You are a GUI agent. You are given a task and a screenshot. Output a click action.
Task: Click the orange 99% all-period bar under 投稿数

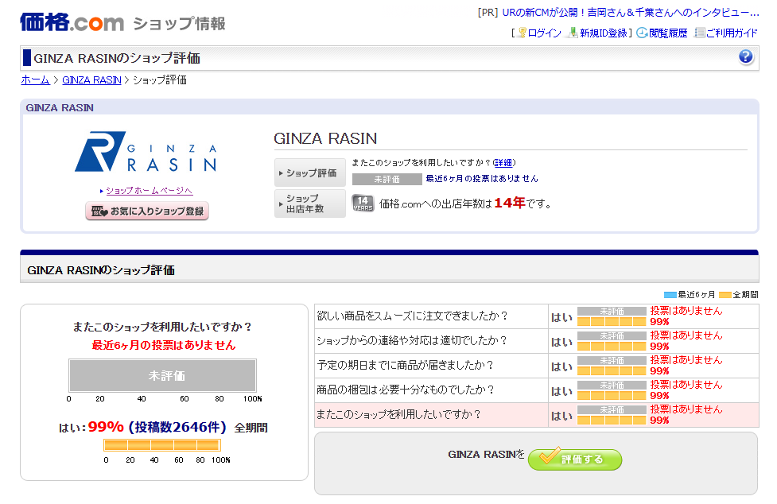[x=162, y=445]
